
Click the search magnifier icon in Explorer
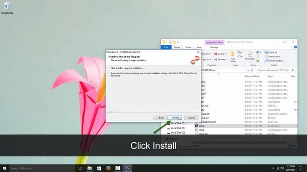[x=293, y=70]
